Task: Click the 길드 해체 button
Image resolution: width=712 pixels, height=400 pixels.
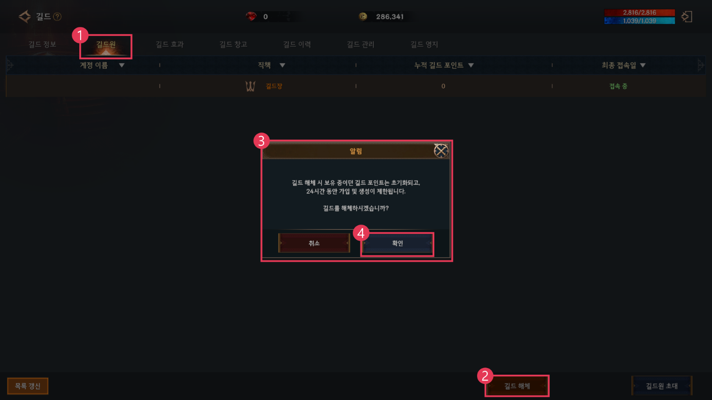Action: coord(517,386)
